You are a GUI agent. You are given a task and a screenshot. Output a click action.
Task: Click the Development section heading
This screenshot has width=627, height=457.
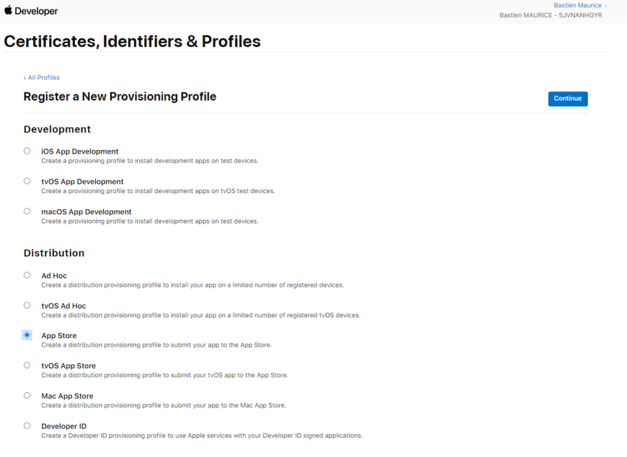point(57,129)
